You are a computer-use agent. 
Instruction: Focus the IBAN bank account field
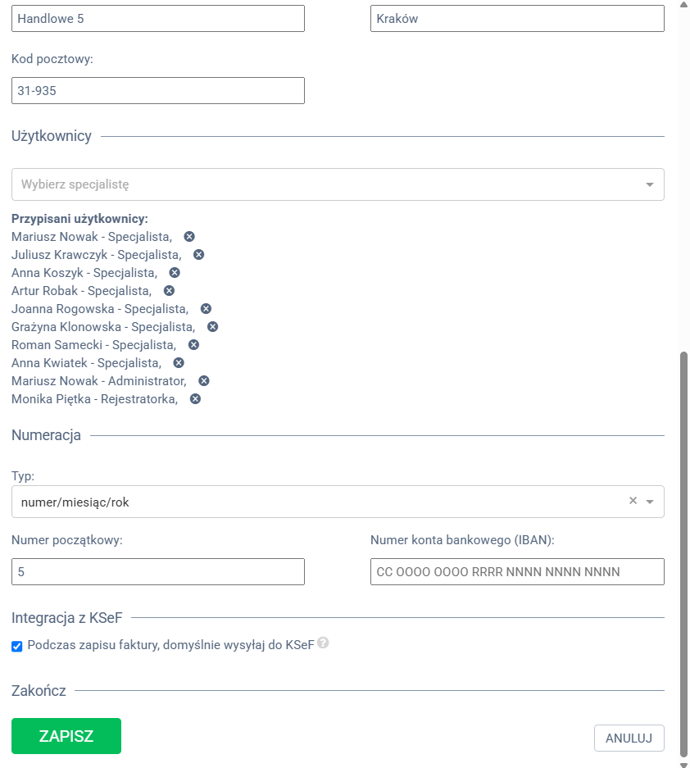pos(517,571)
